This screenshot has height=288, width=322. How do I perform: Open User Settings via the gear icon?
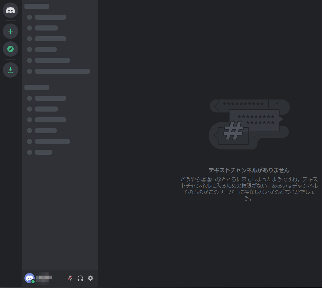pos(91,278)
